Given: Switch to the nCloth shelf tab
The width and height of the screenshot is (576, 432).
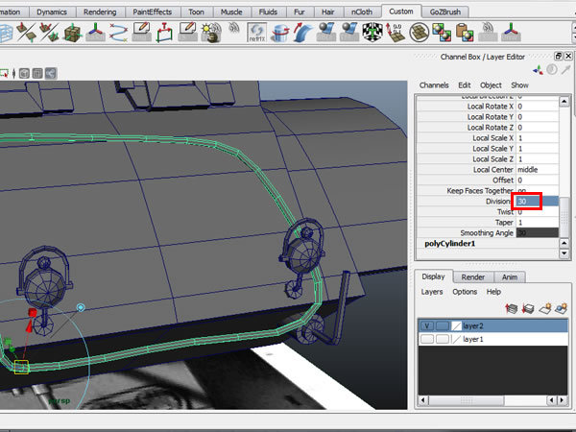Looking at the screenshot, I should coord(362,12).
